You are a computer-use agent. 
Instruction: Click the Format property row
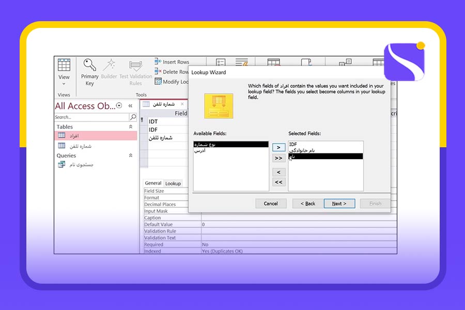(166, 197)
